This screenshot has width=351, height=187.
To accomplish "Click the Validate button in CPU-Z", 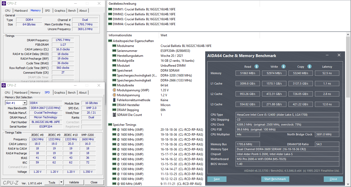I will 74,182.
